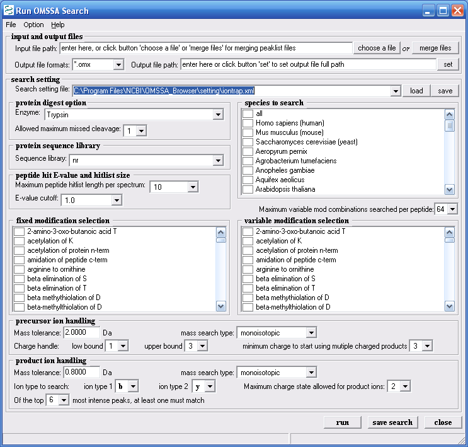Screen dimensions: 468x447
Task: Focus the Input file path field
Action: (x=206, y=48)
